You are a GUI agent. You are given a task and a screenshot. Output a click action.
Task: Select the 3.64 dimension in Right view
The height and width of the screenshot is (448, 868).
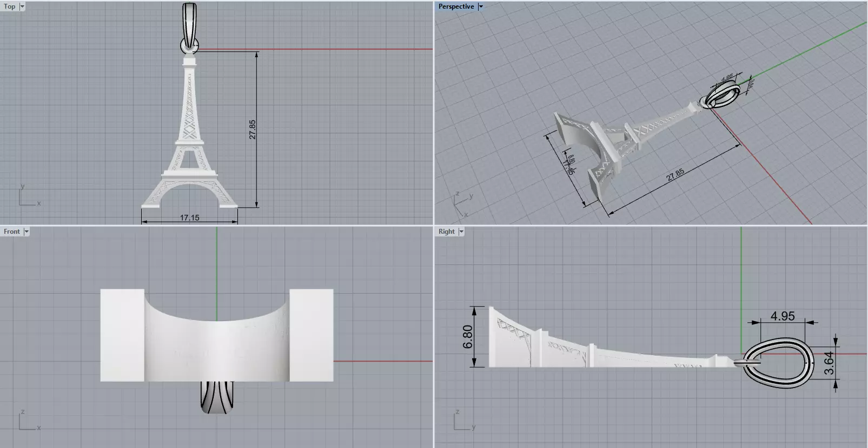pyautogui.click(x=829, y=363)
